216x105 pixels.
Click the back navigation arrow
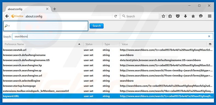(x=7, y=16)
